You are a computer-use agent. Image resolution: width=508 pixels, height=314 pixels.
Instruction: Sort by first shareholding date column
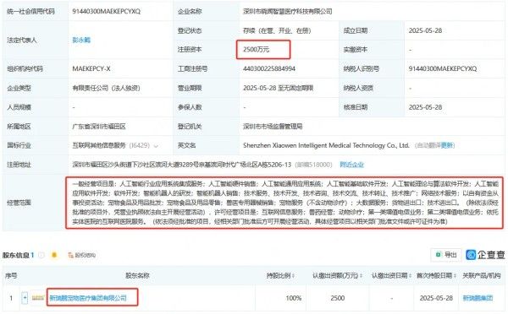pyautogui.click(x=436, y=275)
